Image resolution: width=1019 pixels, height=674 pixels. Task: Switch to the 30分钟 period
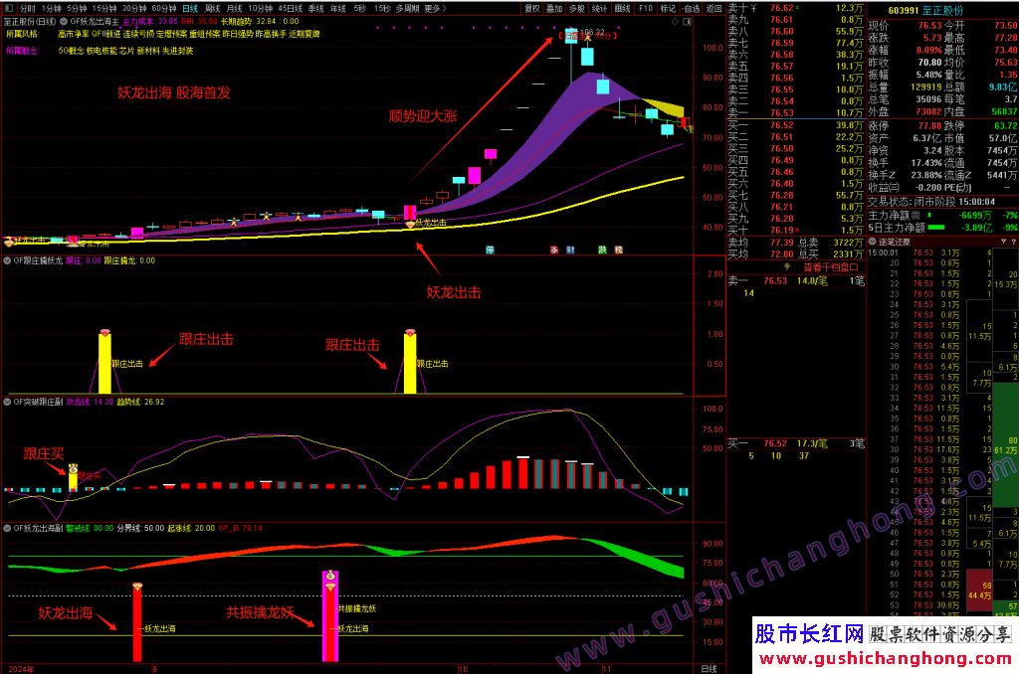tap(134, 8)
